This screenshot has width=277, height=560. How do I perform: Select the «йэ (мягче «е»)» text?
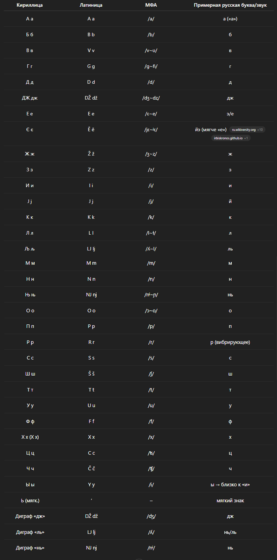pyautogui.click(x=211, y=130)
